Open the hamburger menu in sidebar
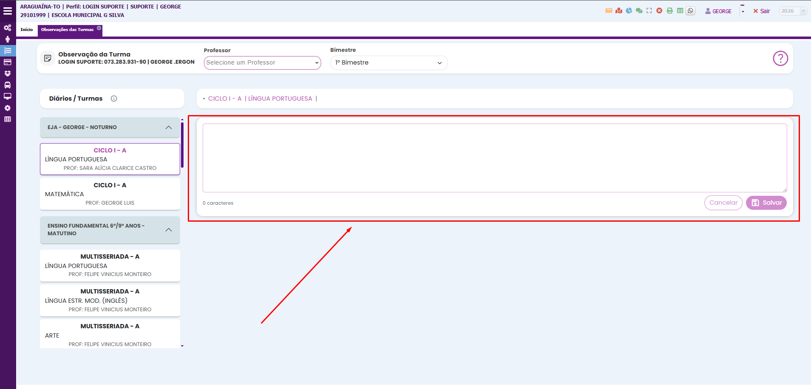811x389 pixels. point(8,11)
